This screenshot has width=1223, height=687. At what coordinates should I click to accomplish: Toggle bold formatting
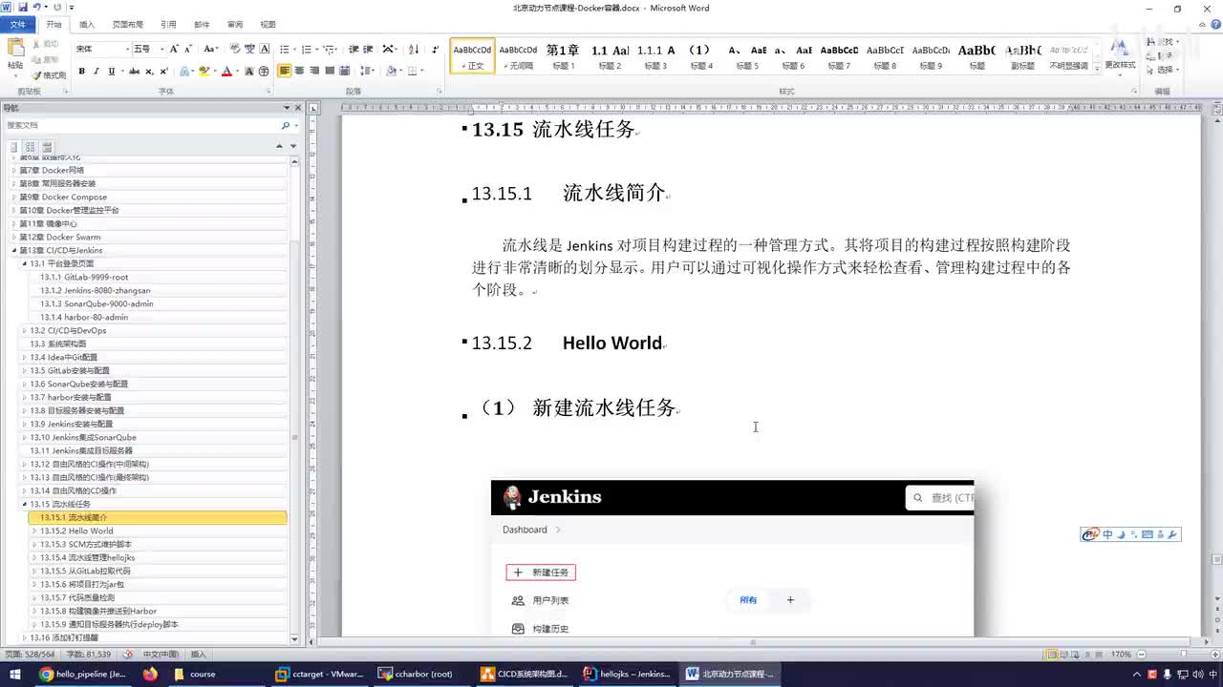click(x=82, y=71)
